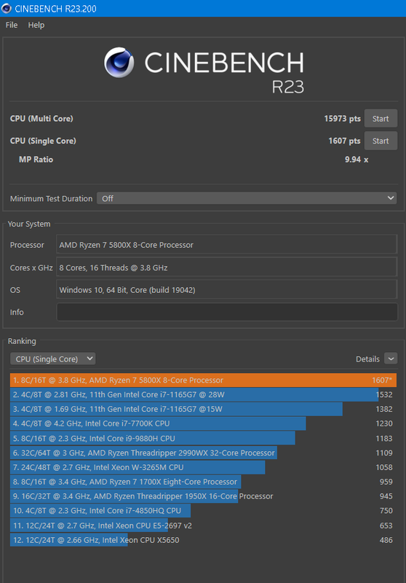The image size is (406, 583).
Task: Open the Minimum Test Duration dropdown
Action: tap(247, 198)
